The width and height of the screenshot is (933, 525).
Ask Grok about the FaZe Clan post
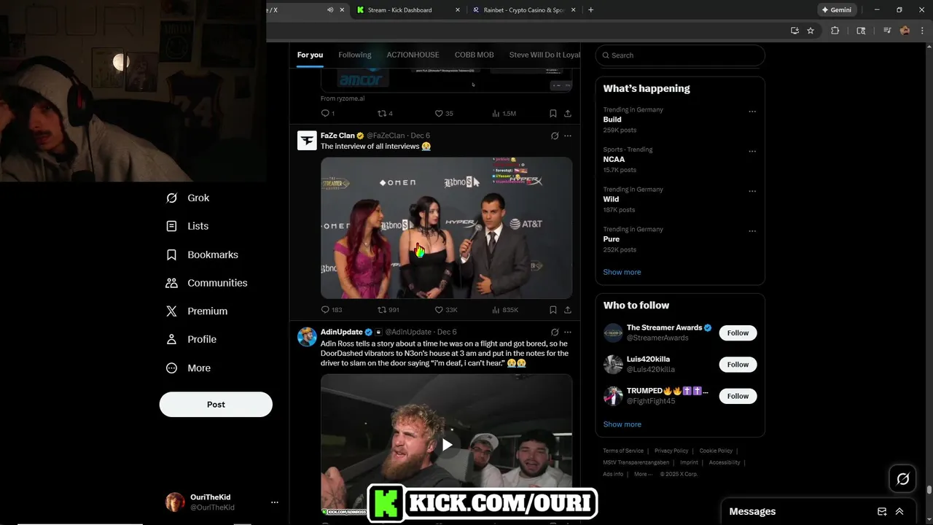(555, 136)
